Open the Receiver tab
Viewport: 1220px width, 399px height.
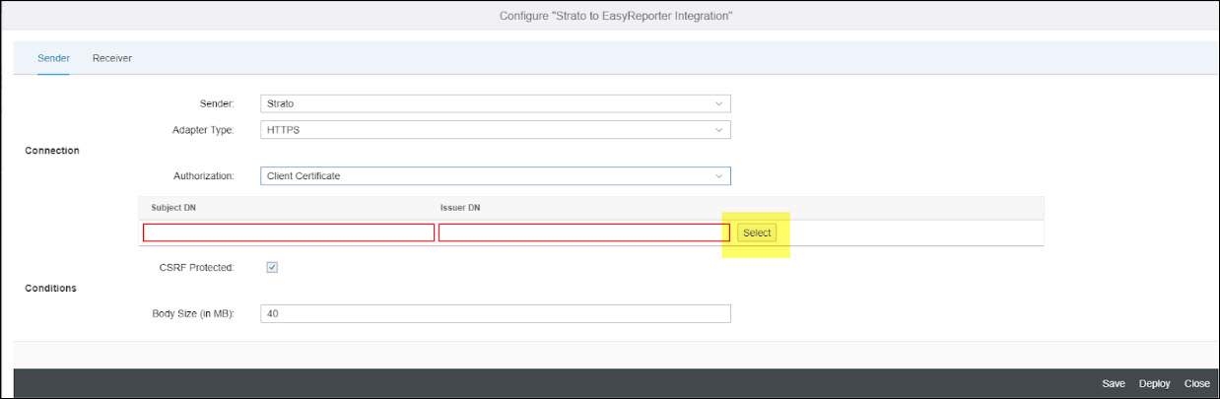pyautogui.click(x=112, y=58)
